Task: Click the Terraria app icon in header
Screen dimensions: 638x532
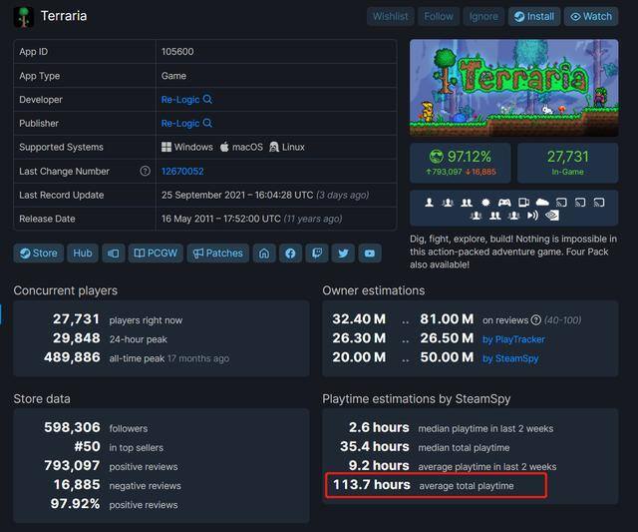Action: coord(24,17)
